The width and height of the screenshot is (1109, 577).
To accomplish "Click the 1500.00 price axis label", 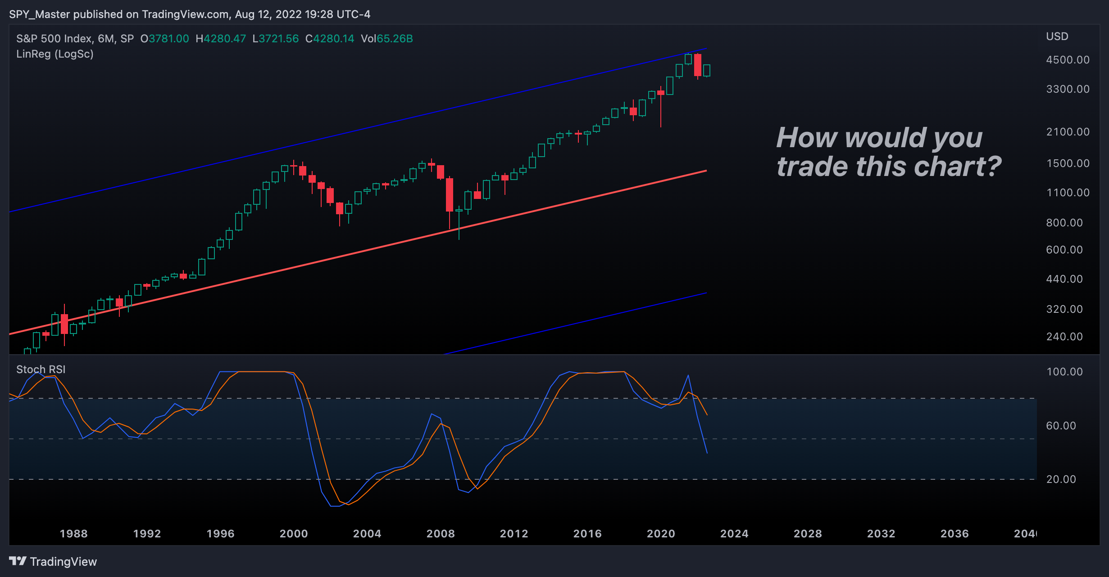I will click(1068, 163).
